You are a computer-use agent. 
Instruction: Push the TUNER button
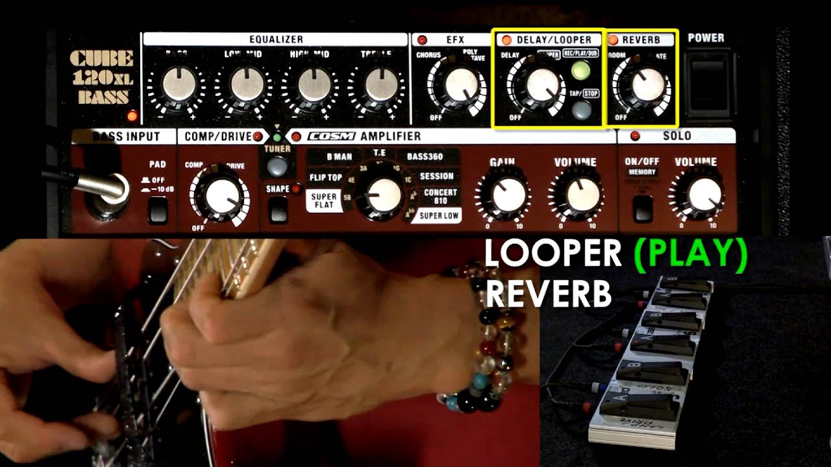277,167
